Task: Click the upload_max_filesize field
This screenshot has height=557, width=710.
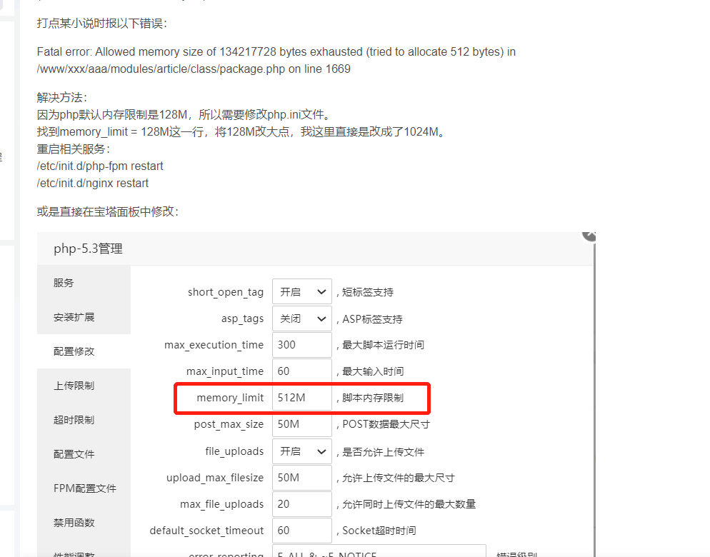Action: [x=301, y=478]
